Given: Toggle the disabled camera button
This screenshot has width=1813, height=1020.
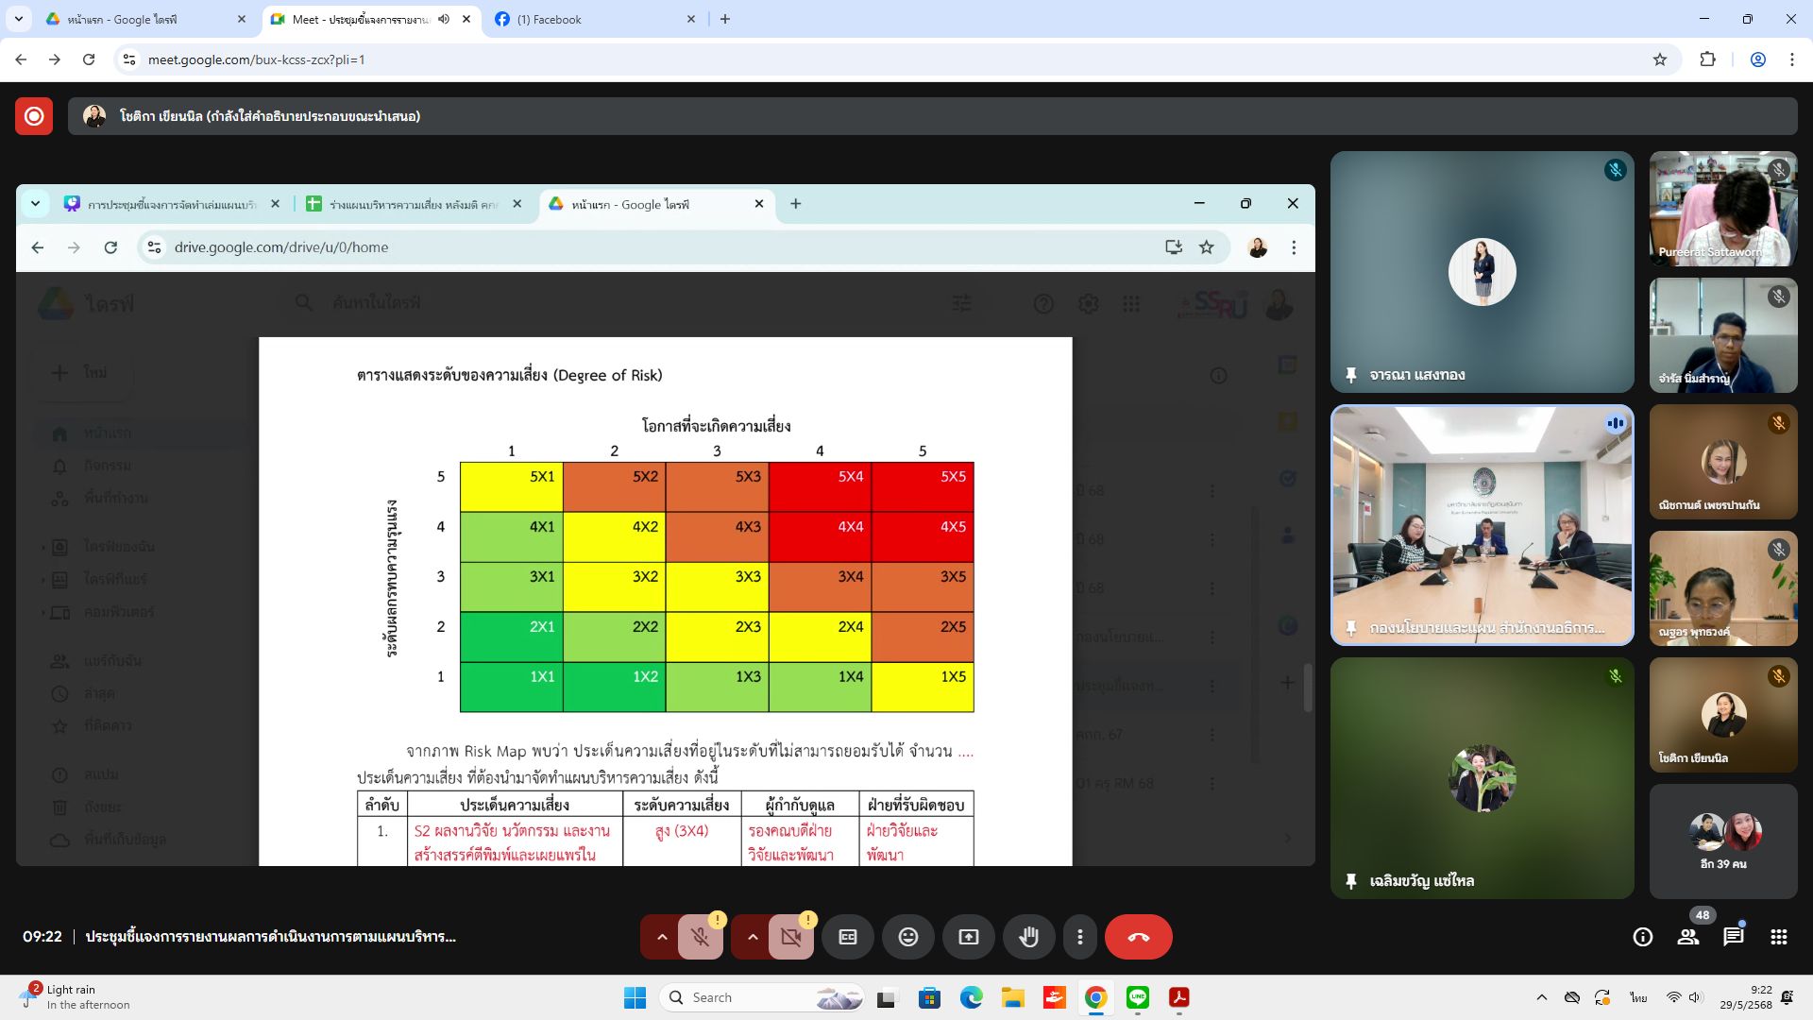Looking at the screenshot, I should (790, 937).
